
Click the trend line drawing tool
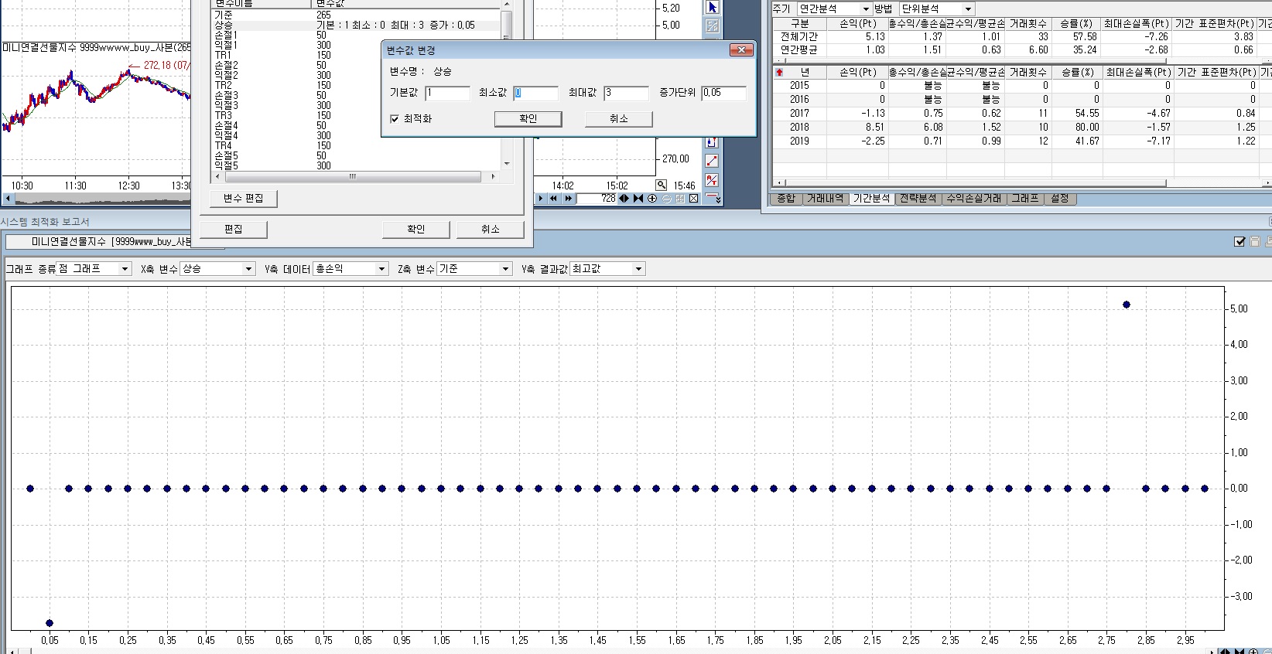point(712,161)
